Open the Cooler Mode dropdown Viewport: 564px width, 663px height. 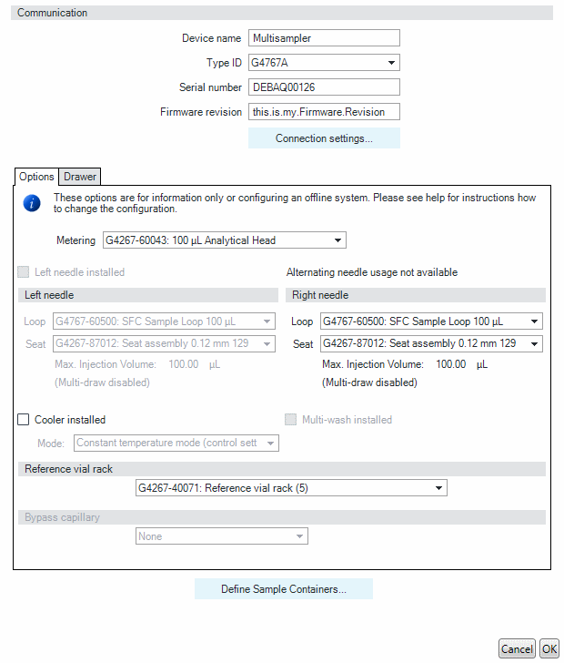[x=176, y=444]
